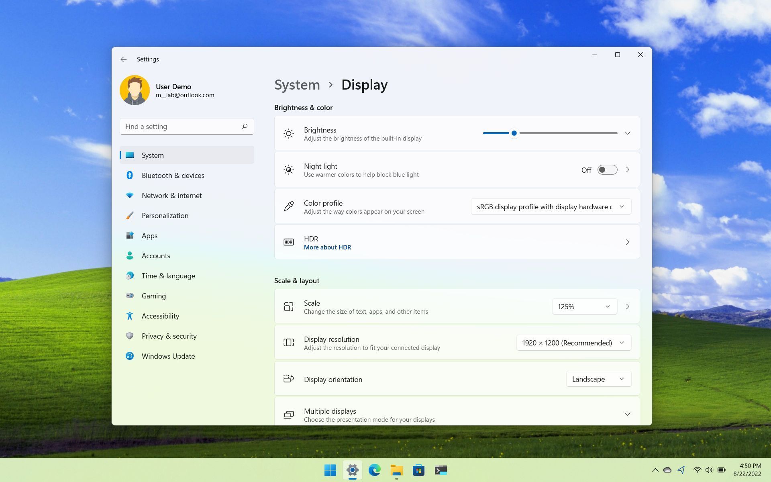Click the Display resolution icon
Viewport: 771px width, 482px height.
[x=289, y=342]
